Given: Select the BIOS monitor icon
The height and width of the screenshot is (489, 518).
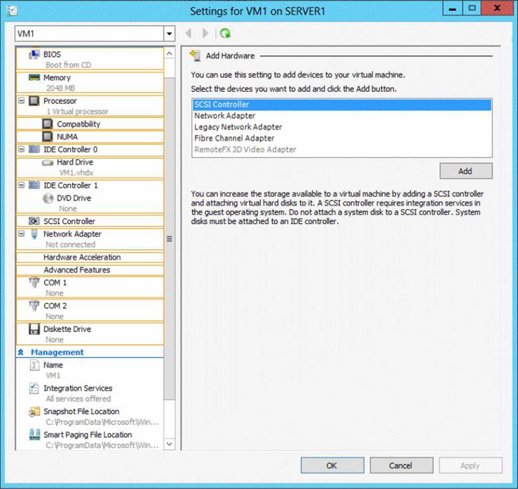Looking at the screenshot, I should (x=35, y=54).
